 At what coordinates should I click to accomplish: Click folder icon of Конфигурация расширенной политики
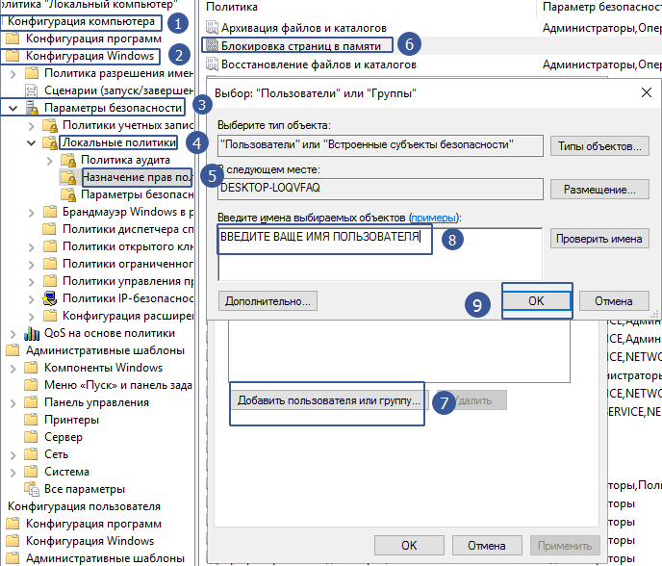[50, 316]
